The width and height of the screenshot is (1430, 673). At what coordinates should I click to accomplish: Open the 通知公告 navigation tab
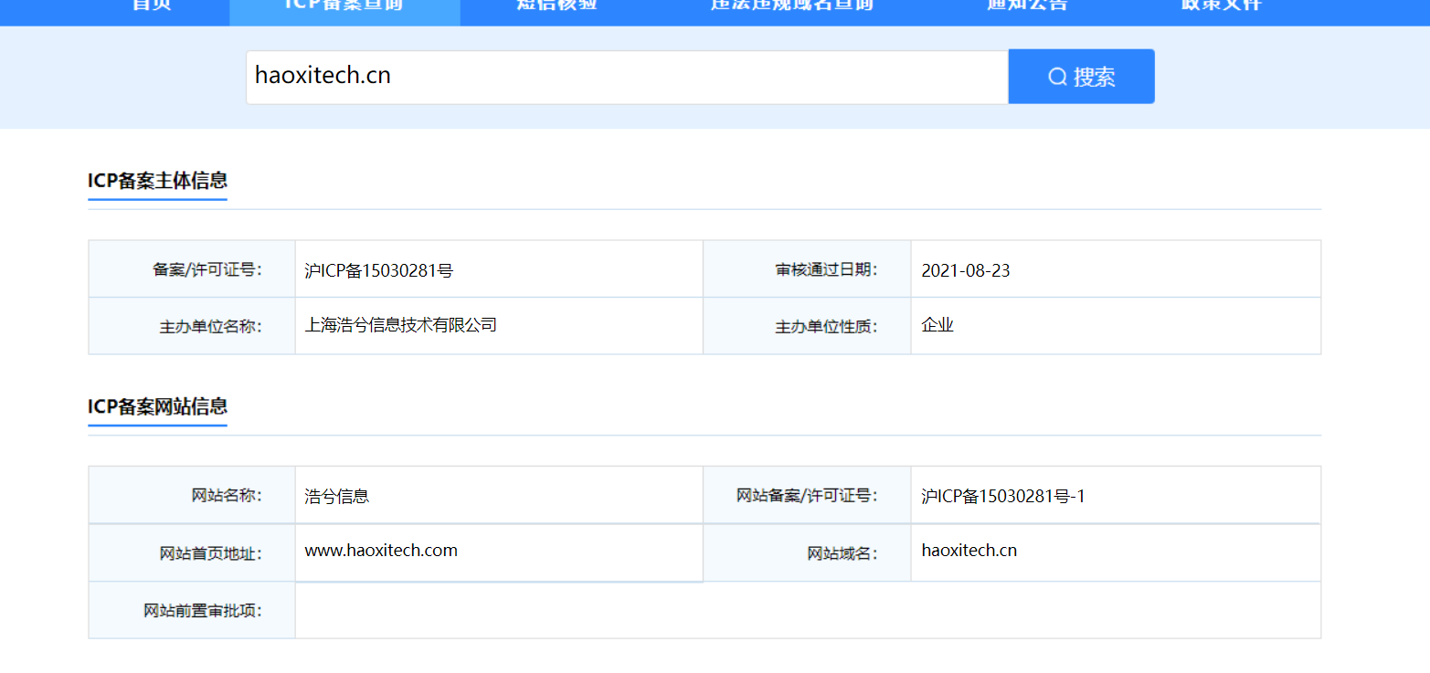(x=1027, y=5)
